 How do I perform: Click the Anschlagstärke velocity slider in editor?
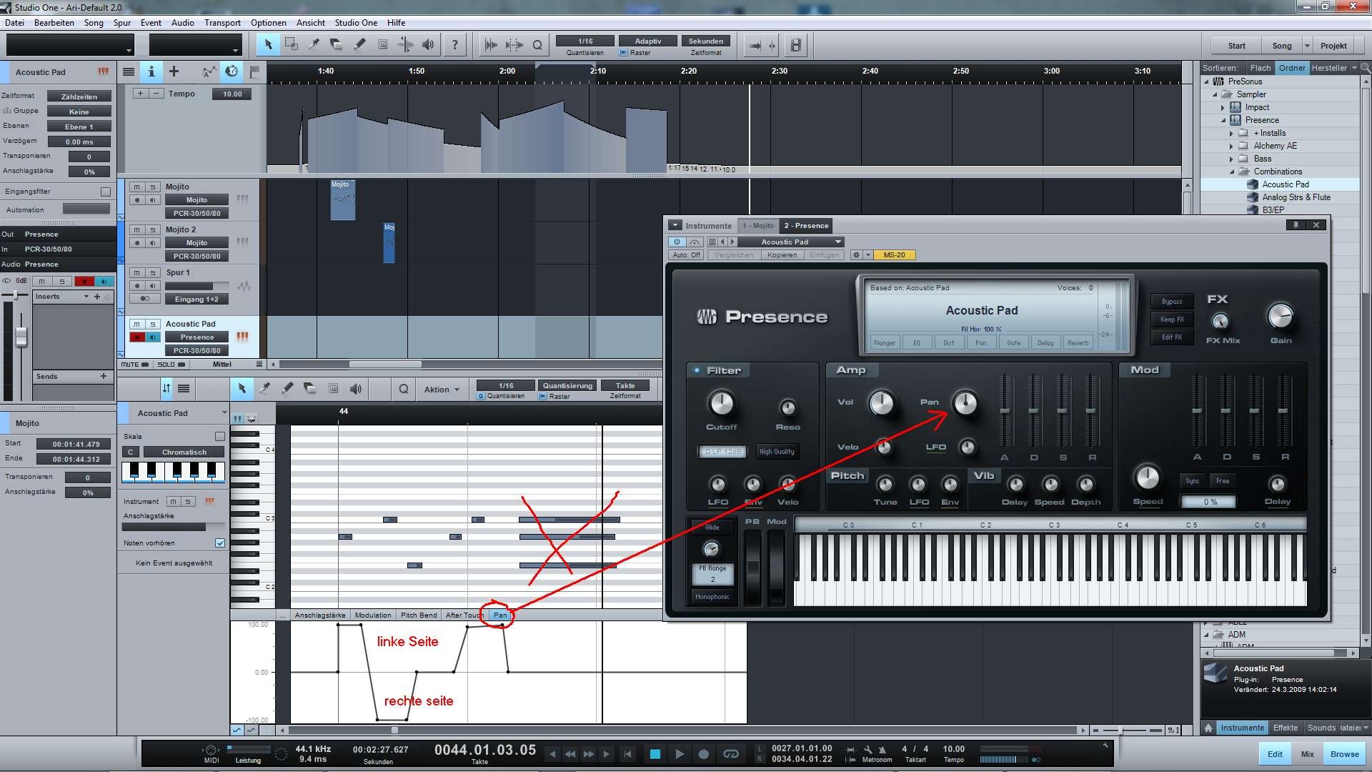point(174,527)
